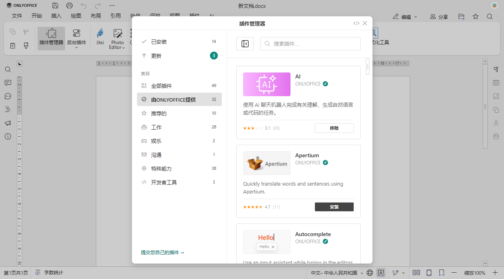
Task: Open Table settings in right sidebar
Action: coord(496,83)
